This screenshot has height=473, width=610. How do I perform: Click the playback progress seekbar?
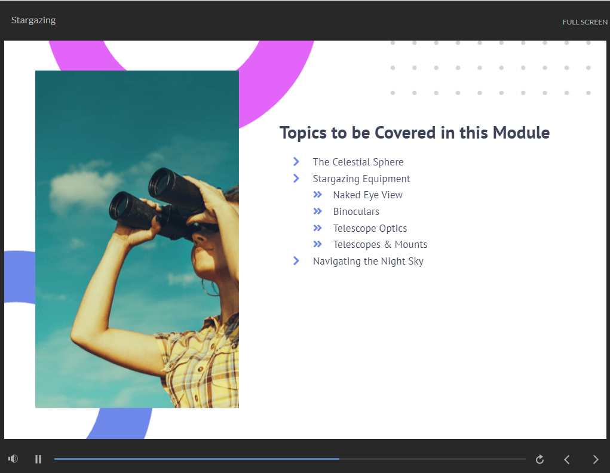[290, 459]
